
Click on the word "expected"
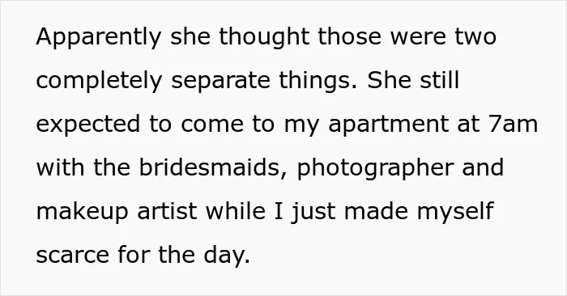(x=87, y=125)
